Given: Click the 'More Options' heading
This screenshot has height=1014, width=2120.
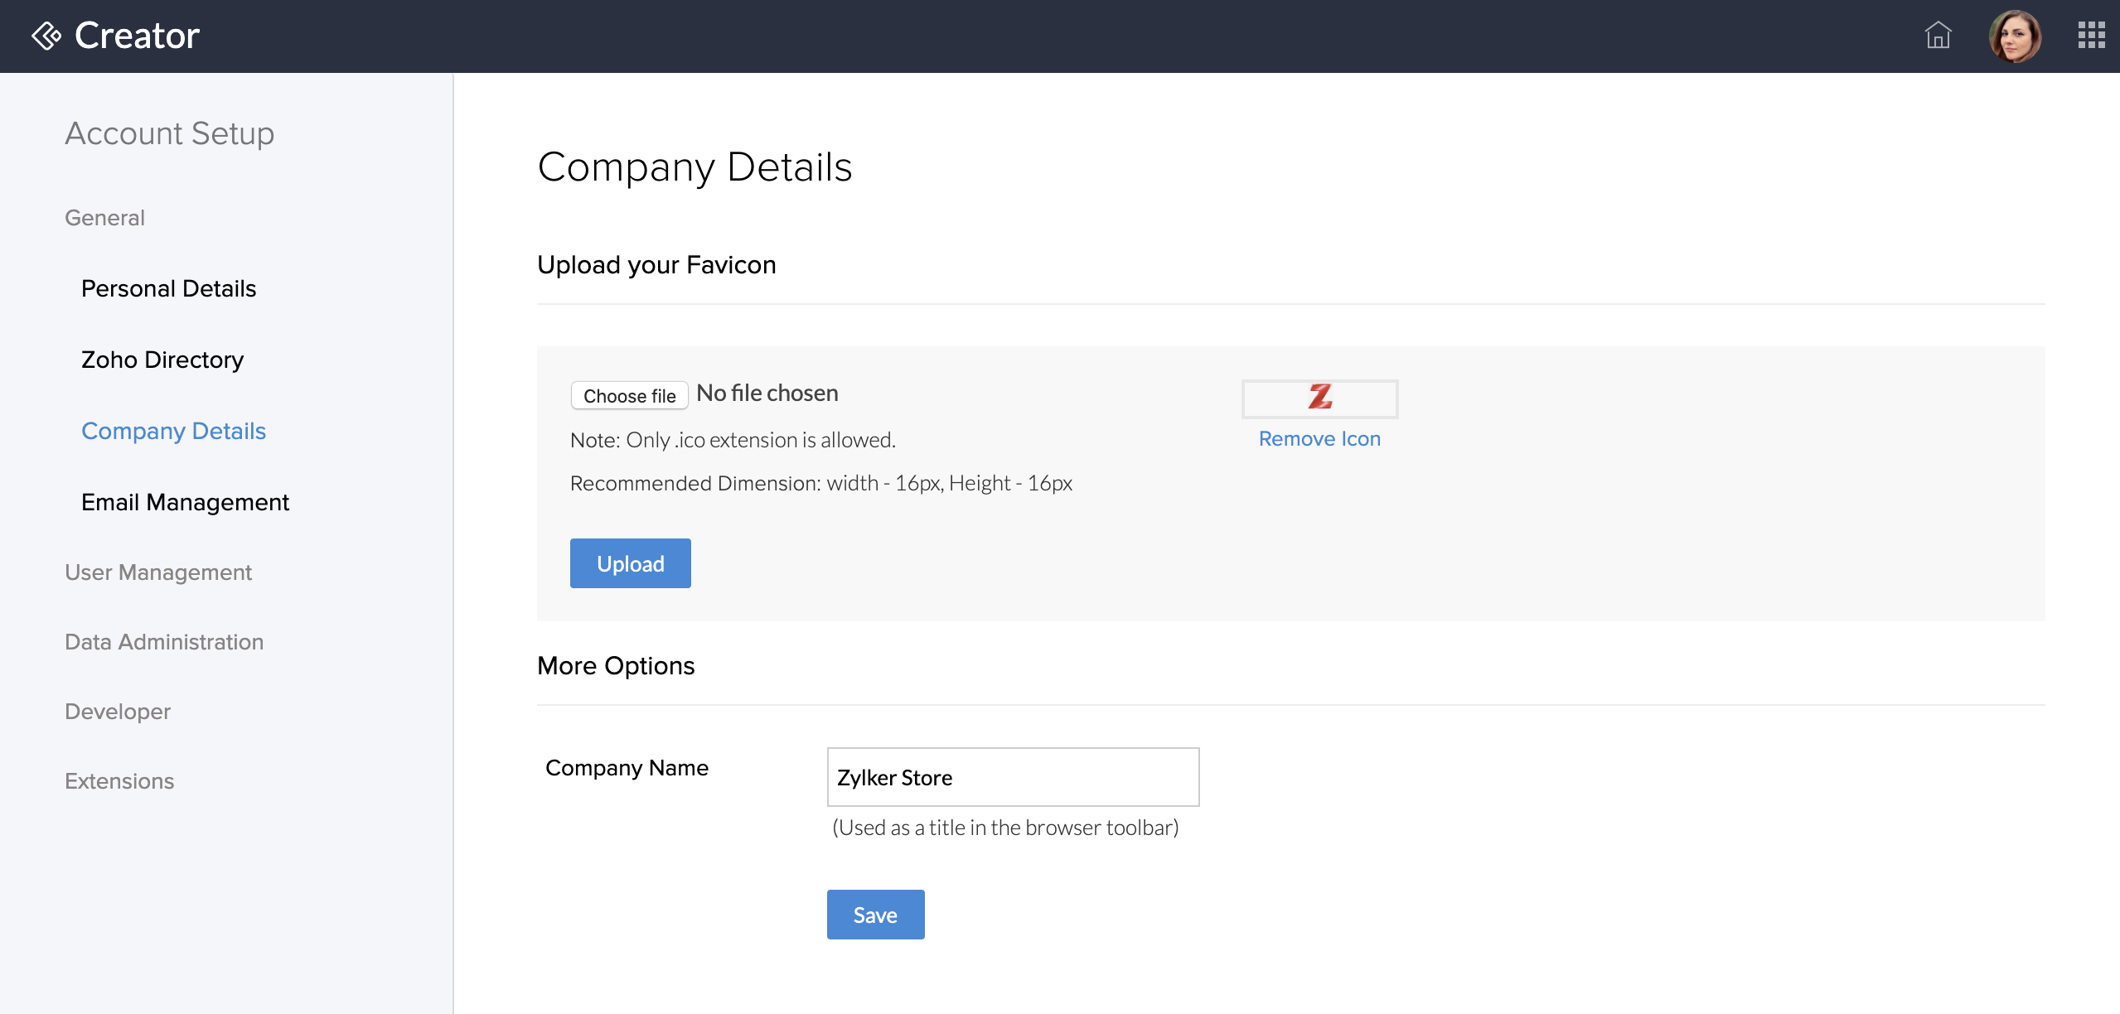Looking at the screenshot, I should (616, 666).
